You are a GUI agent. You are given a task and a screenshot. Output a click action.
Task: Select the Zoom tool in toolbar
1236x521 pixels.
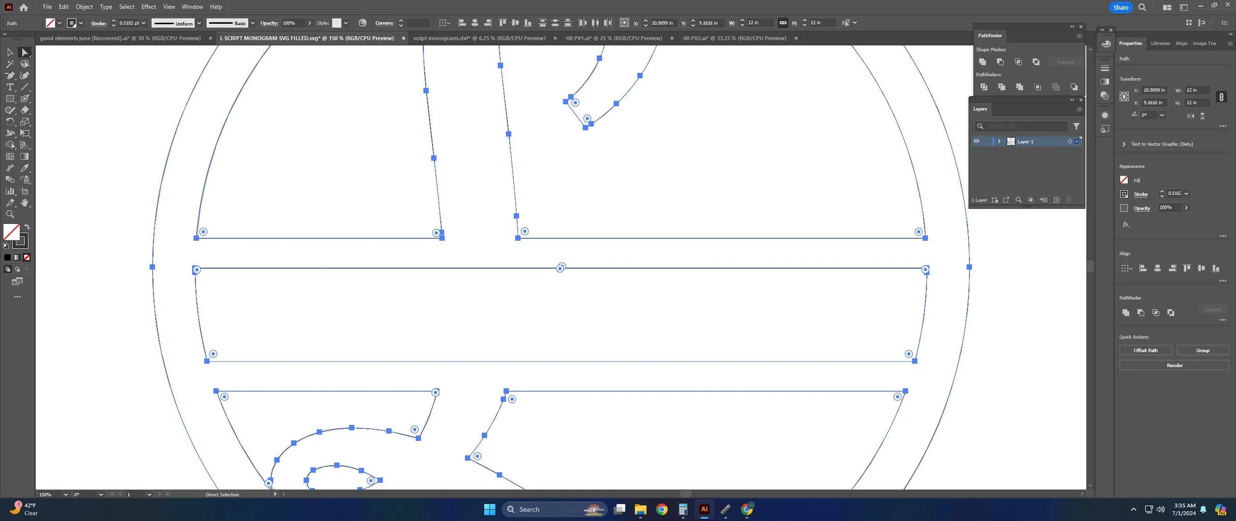click(10, 214)
